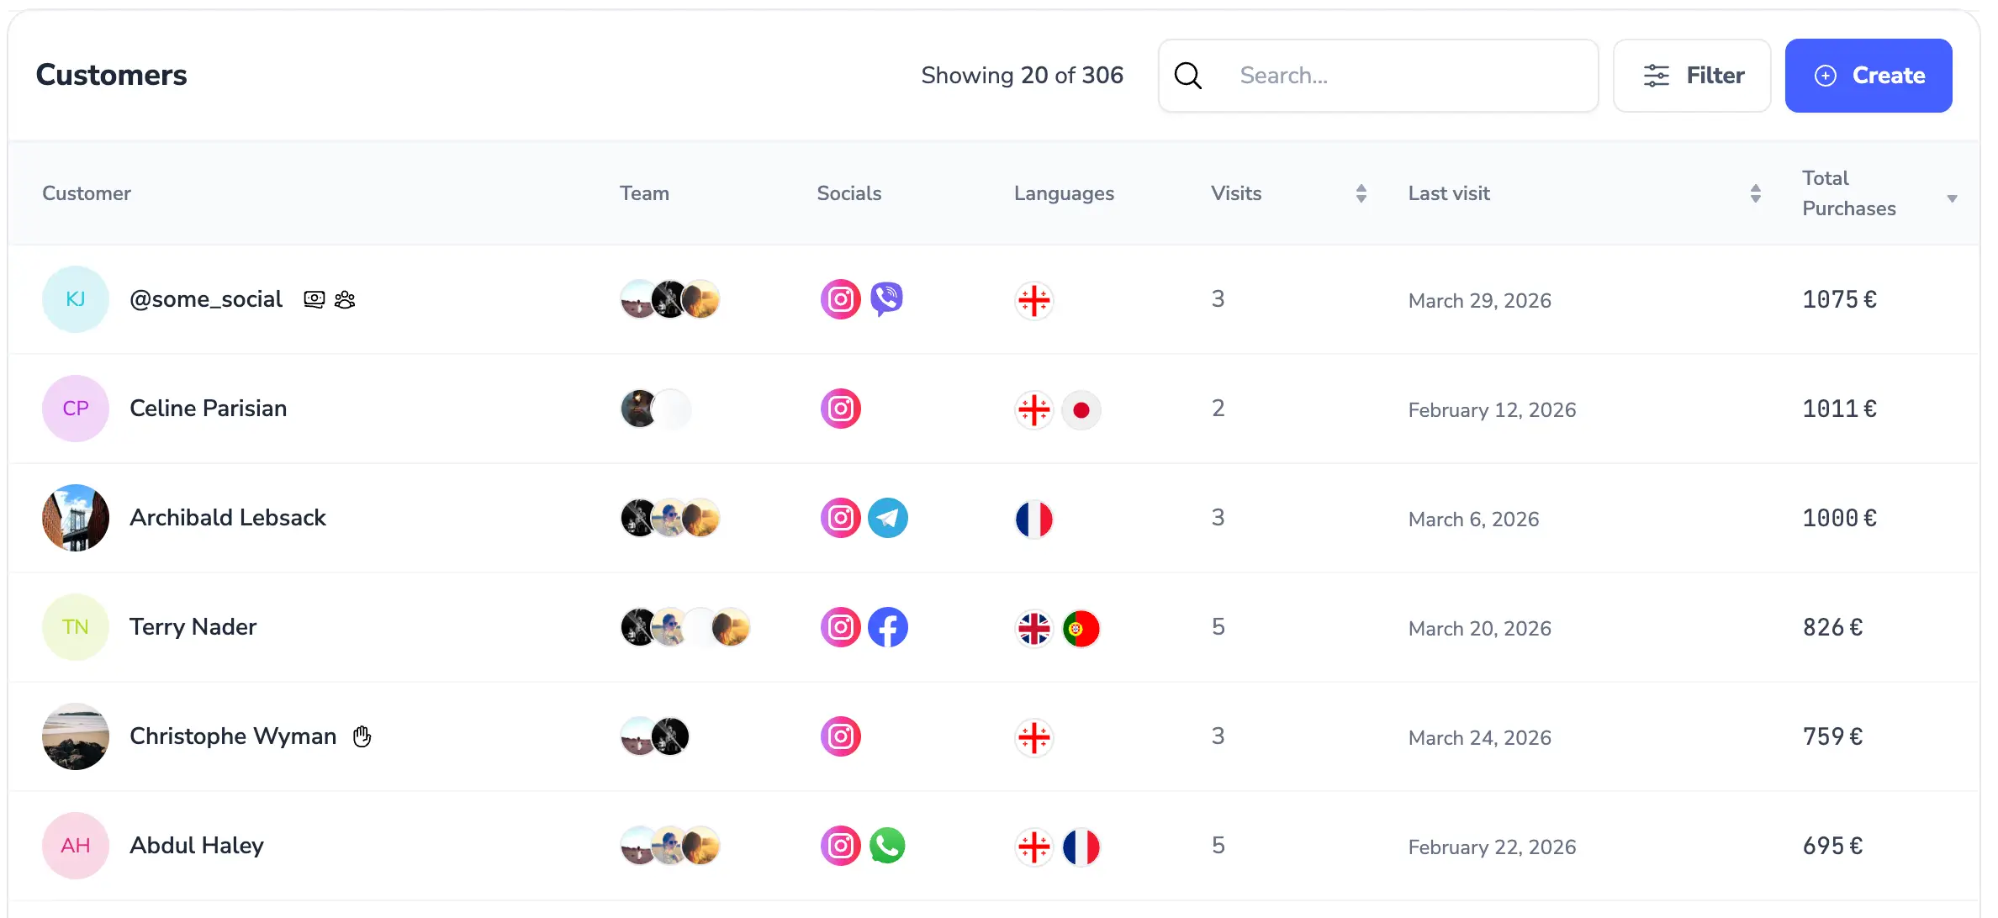Click the raised hand icon beside Christophe Wyman
1998x918 pixels.
(362, 736)
